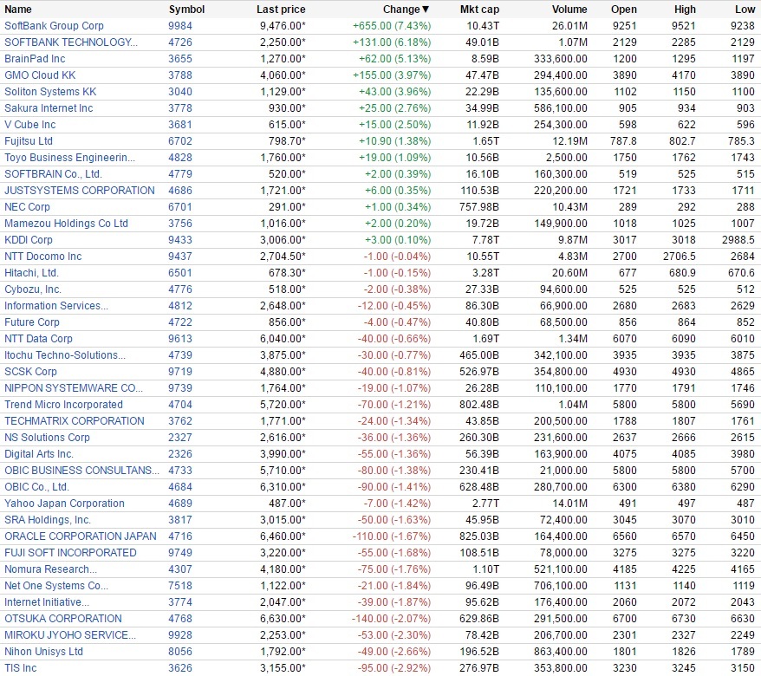Sort by the Symbol column header

click(x=186, y=10)
